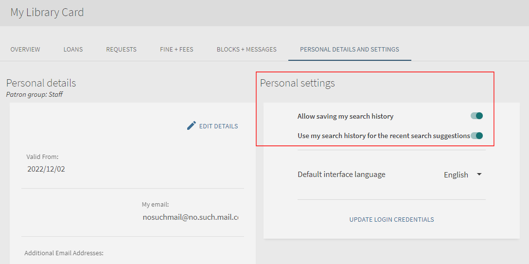Viewport: 529px width, 264px height.
Task: Go to the Requests tab
Action: pyautogui.click(x=121, y=50)
